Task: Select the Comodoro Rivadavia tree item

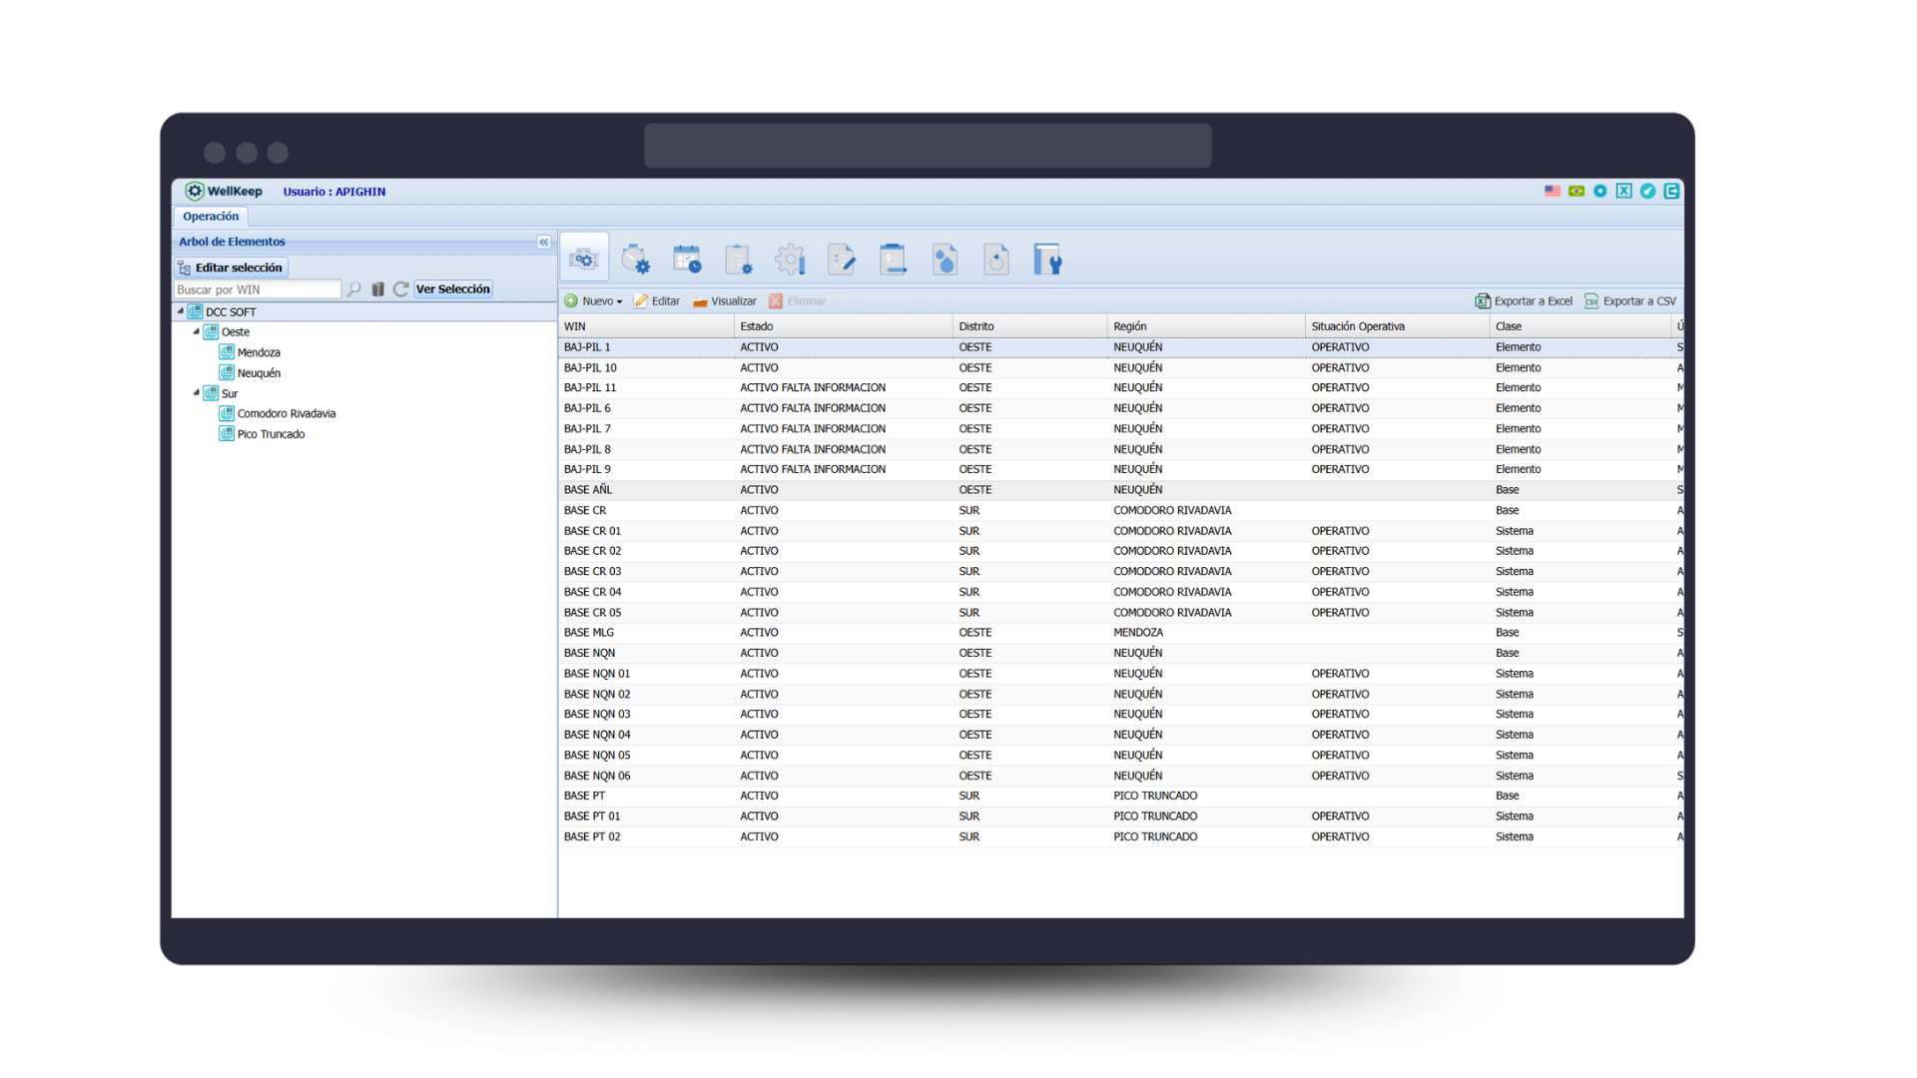Action: coord(286,414)
